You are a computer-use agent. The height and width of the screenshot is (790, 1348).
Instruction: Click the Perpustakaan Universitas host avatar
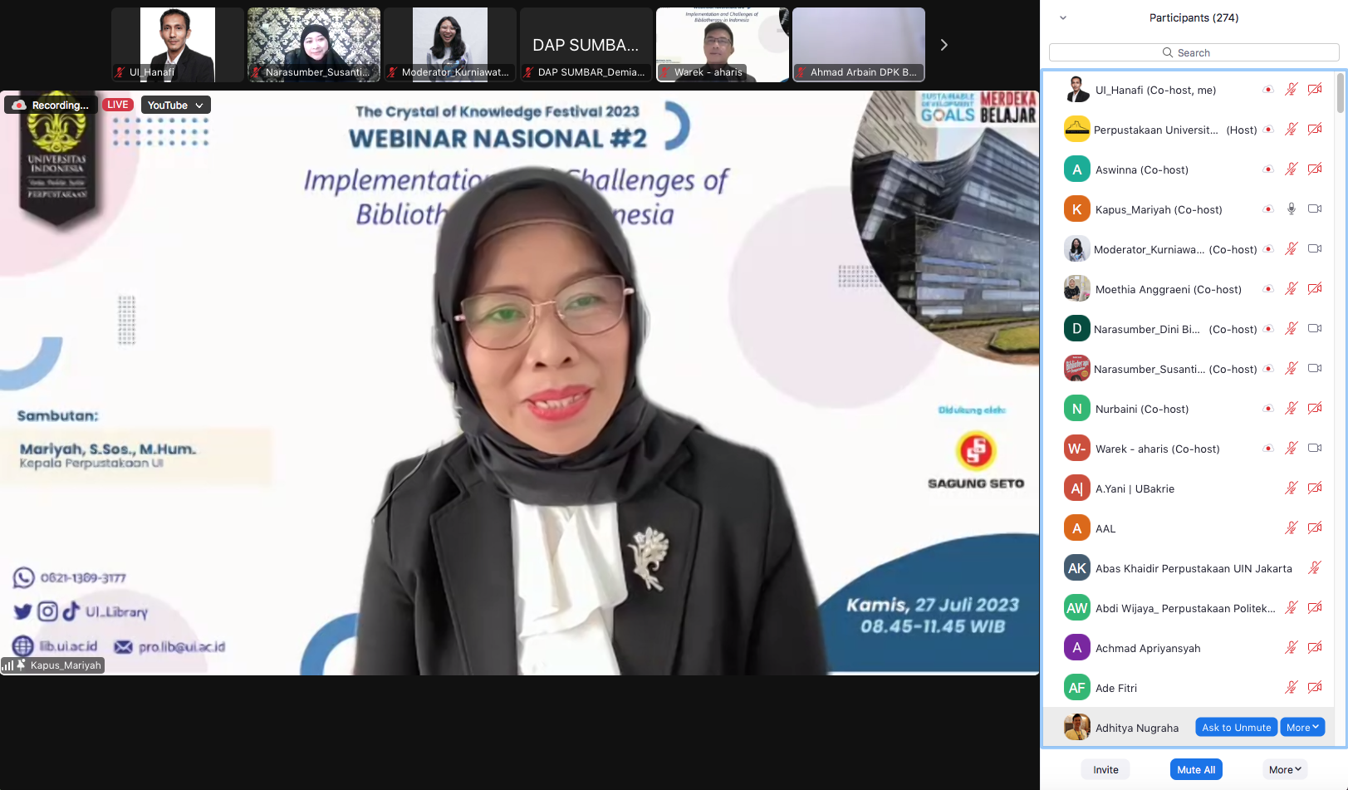click(1076, 130)
